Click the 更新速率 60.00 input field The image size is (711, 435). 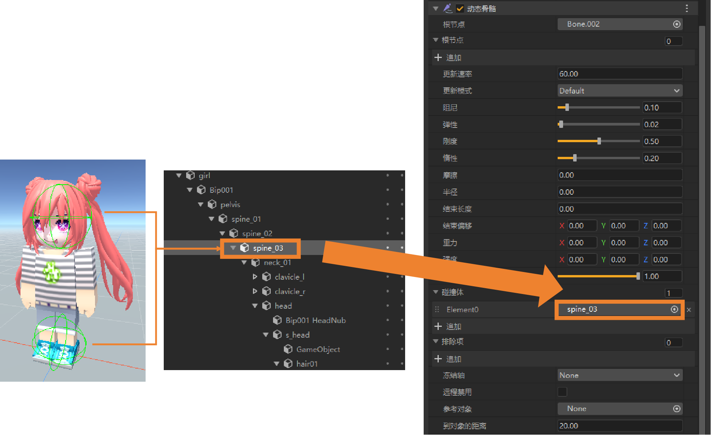tap(619, 74)
